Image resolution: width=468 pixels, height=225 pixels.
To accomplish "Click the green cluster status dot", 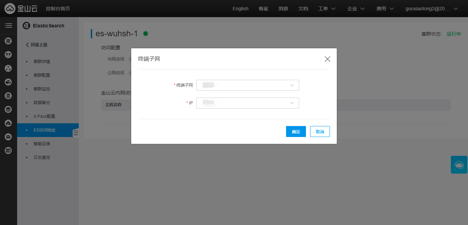I will point(146,34).
